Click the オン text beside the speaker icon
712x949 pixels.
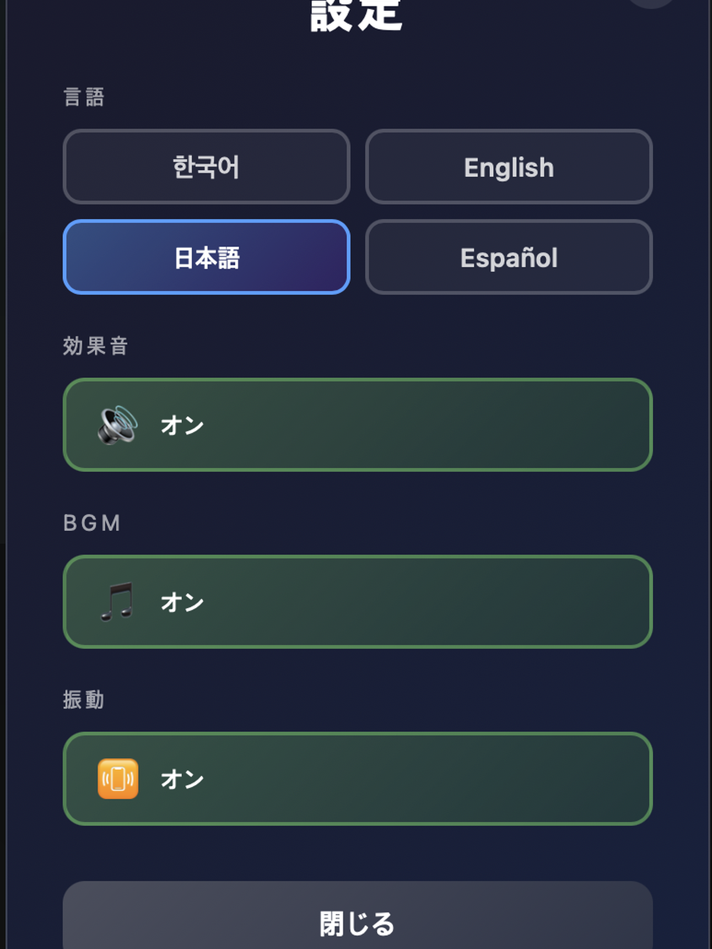point(182,425)
